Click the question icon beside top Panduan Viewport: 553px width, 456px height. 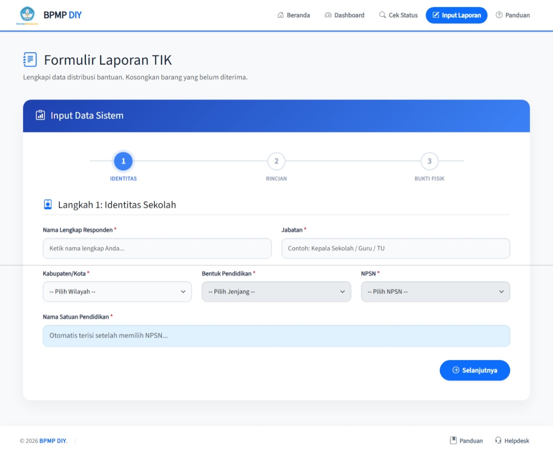tap(499, 15)
